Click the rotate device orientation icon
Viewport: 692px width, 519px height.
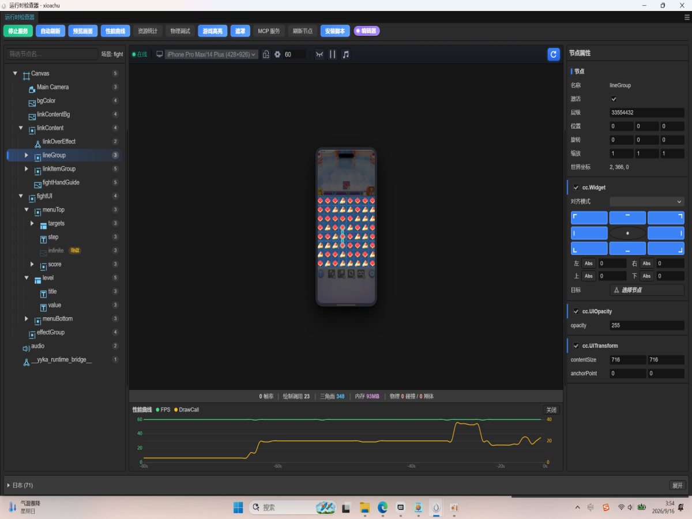coord(266,54)
